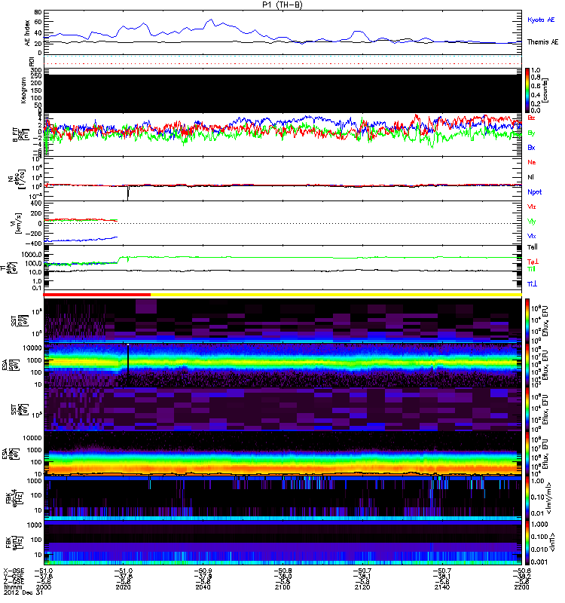The width and height of the screenshot is (565, 603).
Task: Click the ROI axis label
Action: pos(32,62)
